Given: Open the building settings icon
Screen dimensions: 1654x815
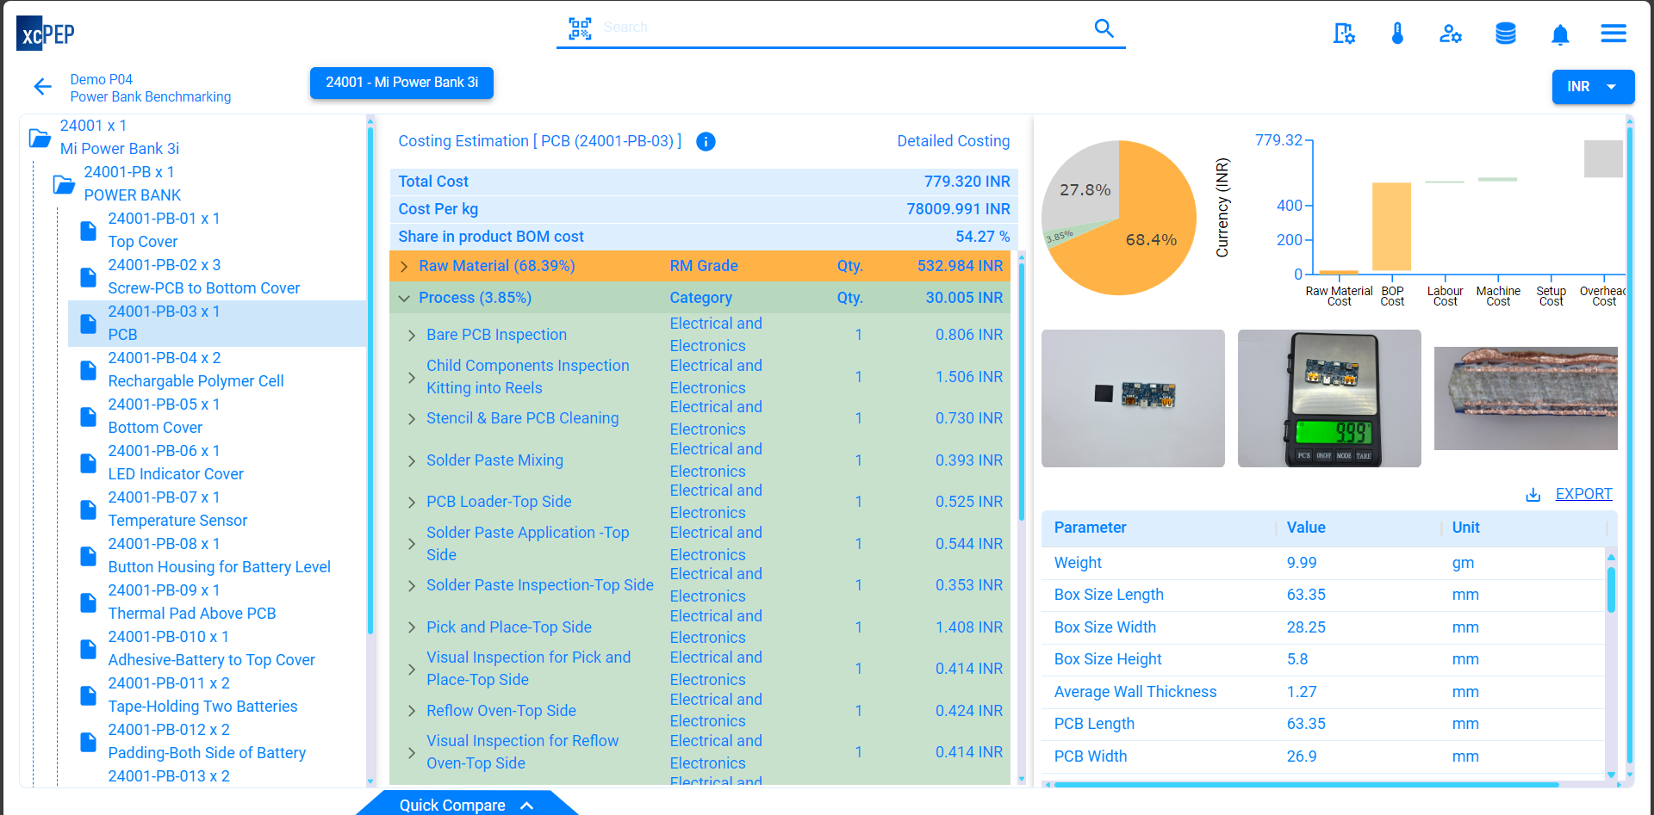Looking at the screenshot, I should (1344, 34).
